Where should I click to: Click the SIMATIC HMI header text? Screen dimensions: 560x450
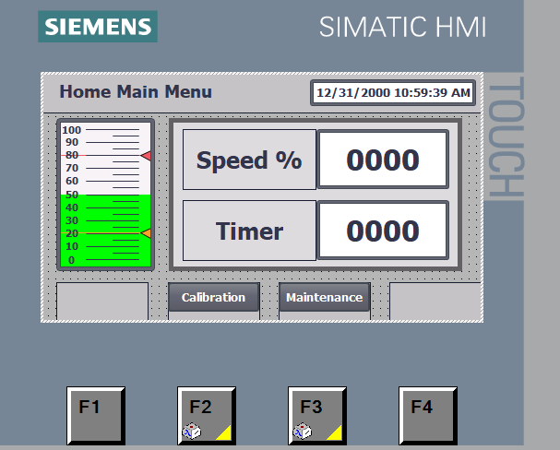(402, 28)
